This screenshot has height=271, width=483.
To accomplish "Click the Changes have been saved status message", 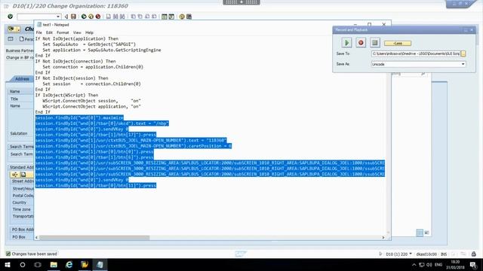I will pos(34,254).
